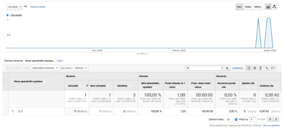
Task: Switch to line chart view
Action: click(x=268, y=7)
